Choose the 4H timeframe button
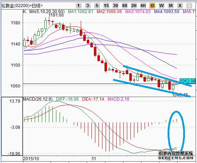This screenshot has width=197, height=163. [x=143, y=6]
